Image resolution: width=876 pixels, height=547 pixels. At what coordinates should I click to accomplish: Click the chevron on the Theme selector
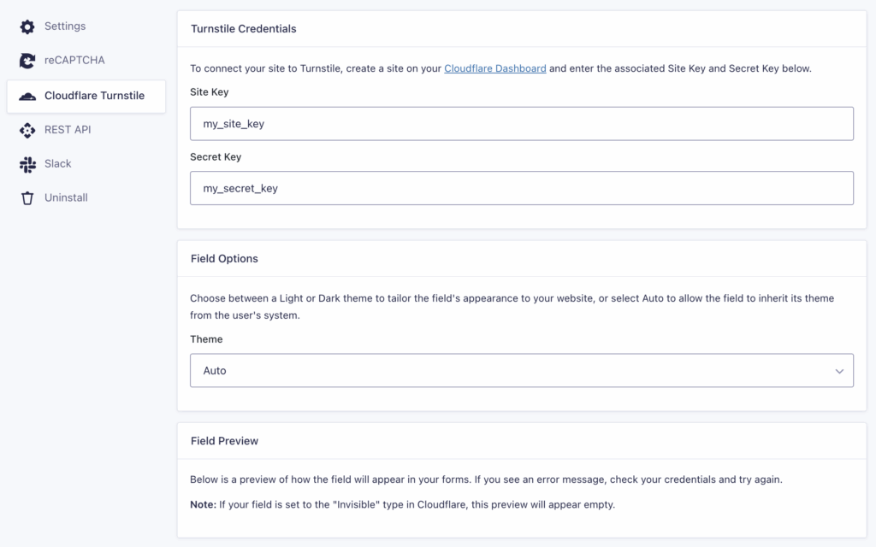839,370
